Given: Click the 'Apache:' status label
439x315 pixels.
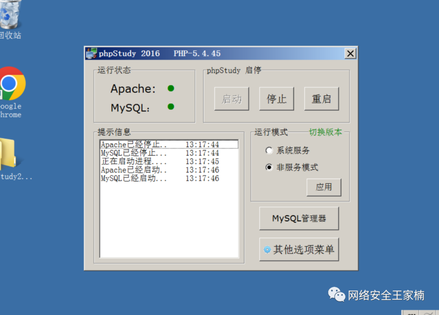Looking at the screenshot, I should click(133, 89).
